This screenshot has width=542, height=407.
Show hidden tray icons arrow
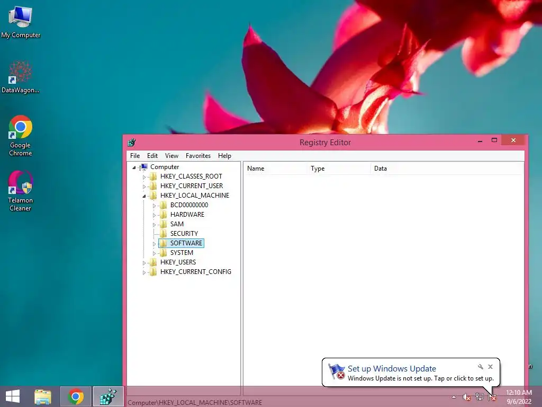(x=454, y=397)
